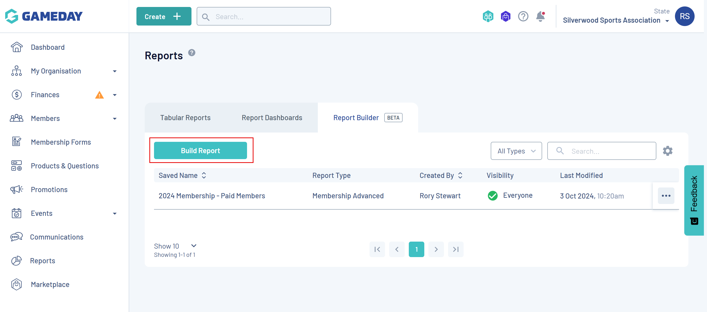Open the three-dot menu for saved report

666,196
